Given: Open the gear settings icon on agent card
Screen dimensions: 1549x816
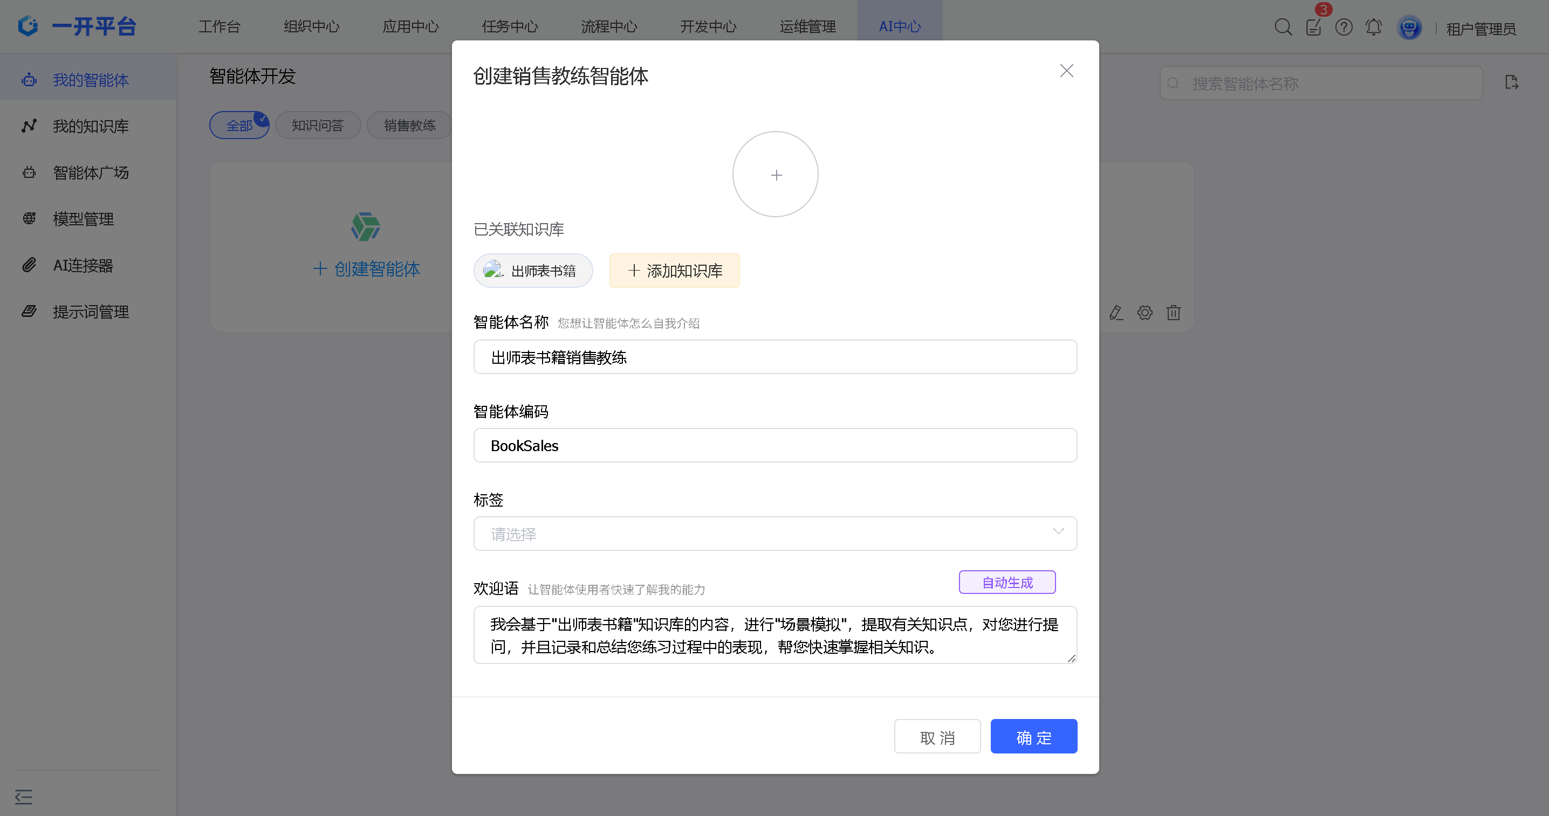Looking at the screenshot, I should click(x=1144, y=313).
